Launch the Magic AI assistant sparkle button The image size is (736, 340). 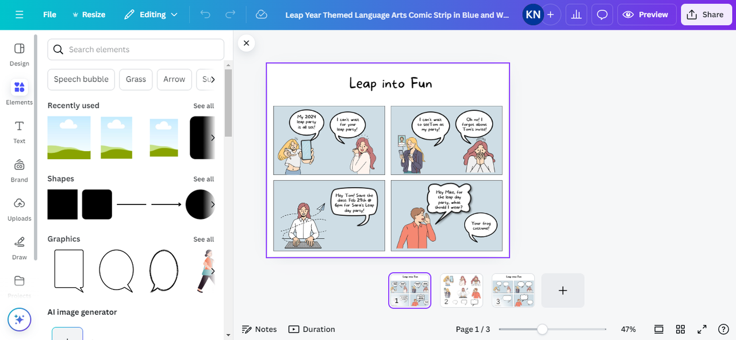pyautogui.click(x=20, y=319)
